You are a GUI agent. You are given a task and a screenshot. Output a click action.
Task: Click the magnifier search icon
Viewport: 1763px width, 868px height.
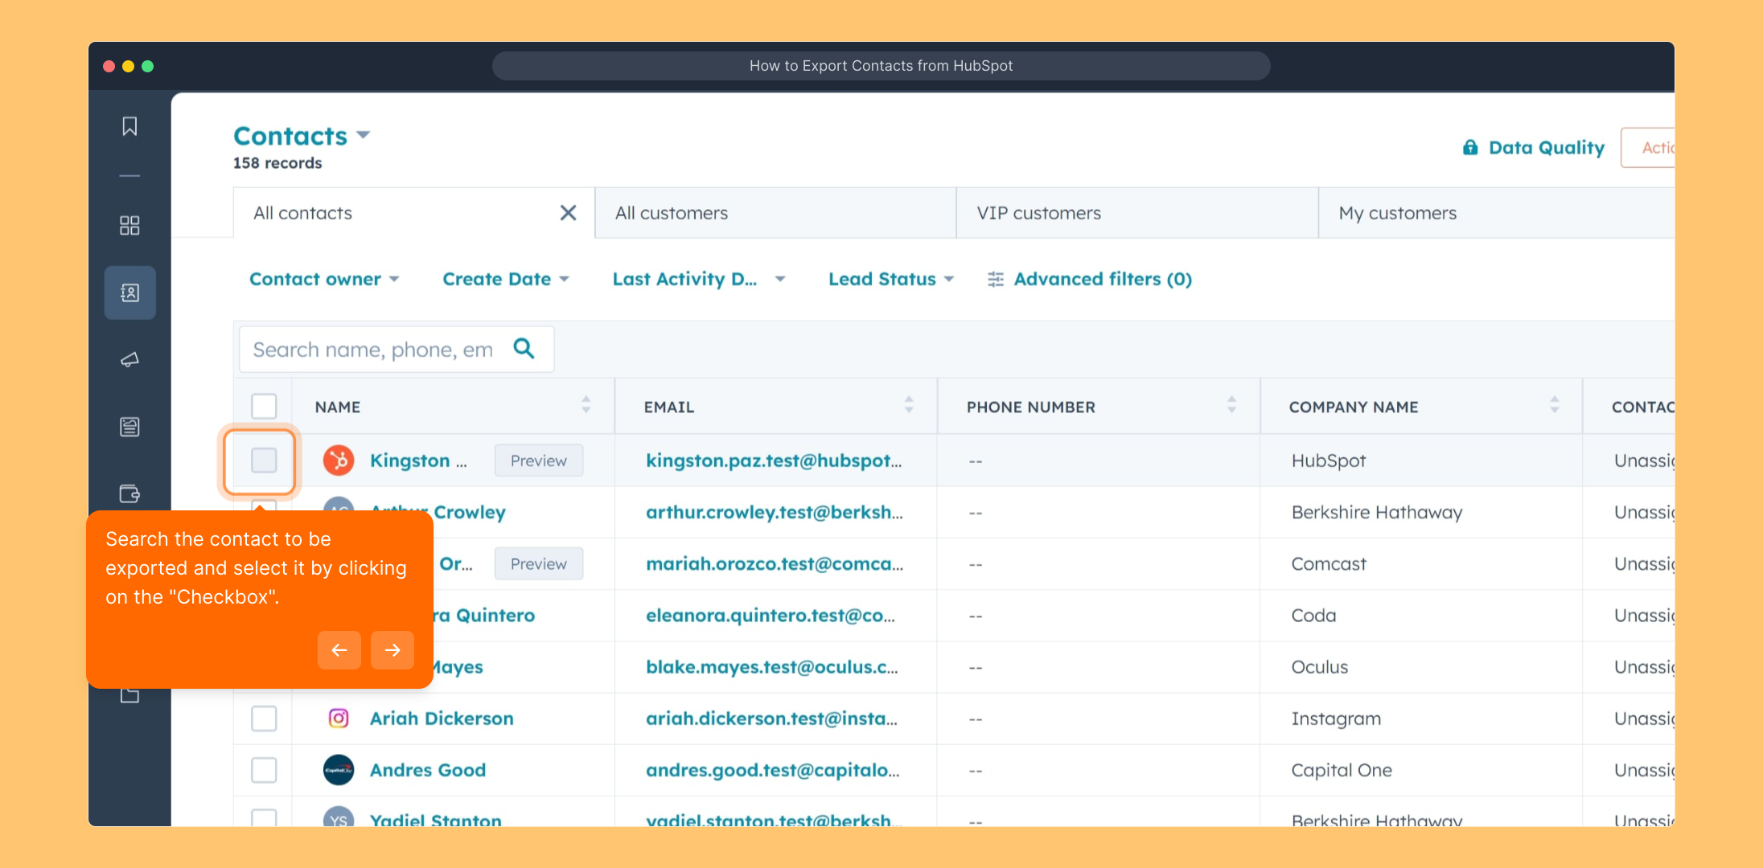[x=524, y=349]
